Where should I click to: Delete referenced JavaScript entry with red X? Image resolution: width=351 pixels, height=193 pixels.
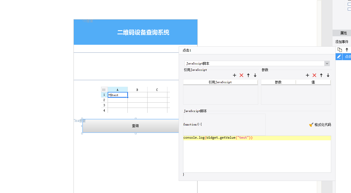241,75
